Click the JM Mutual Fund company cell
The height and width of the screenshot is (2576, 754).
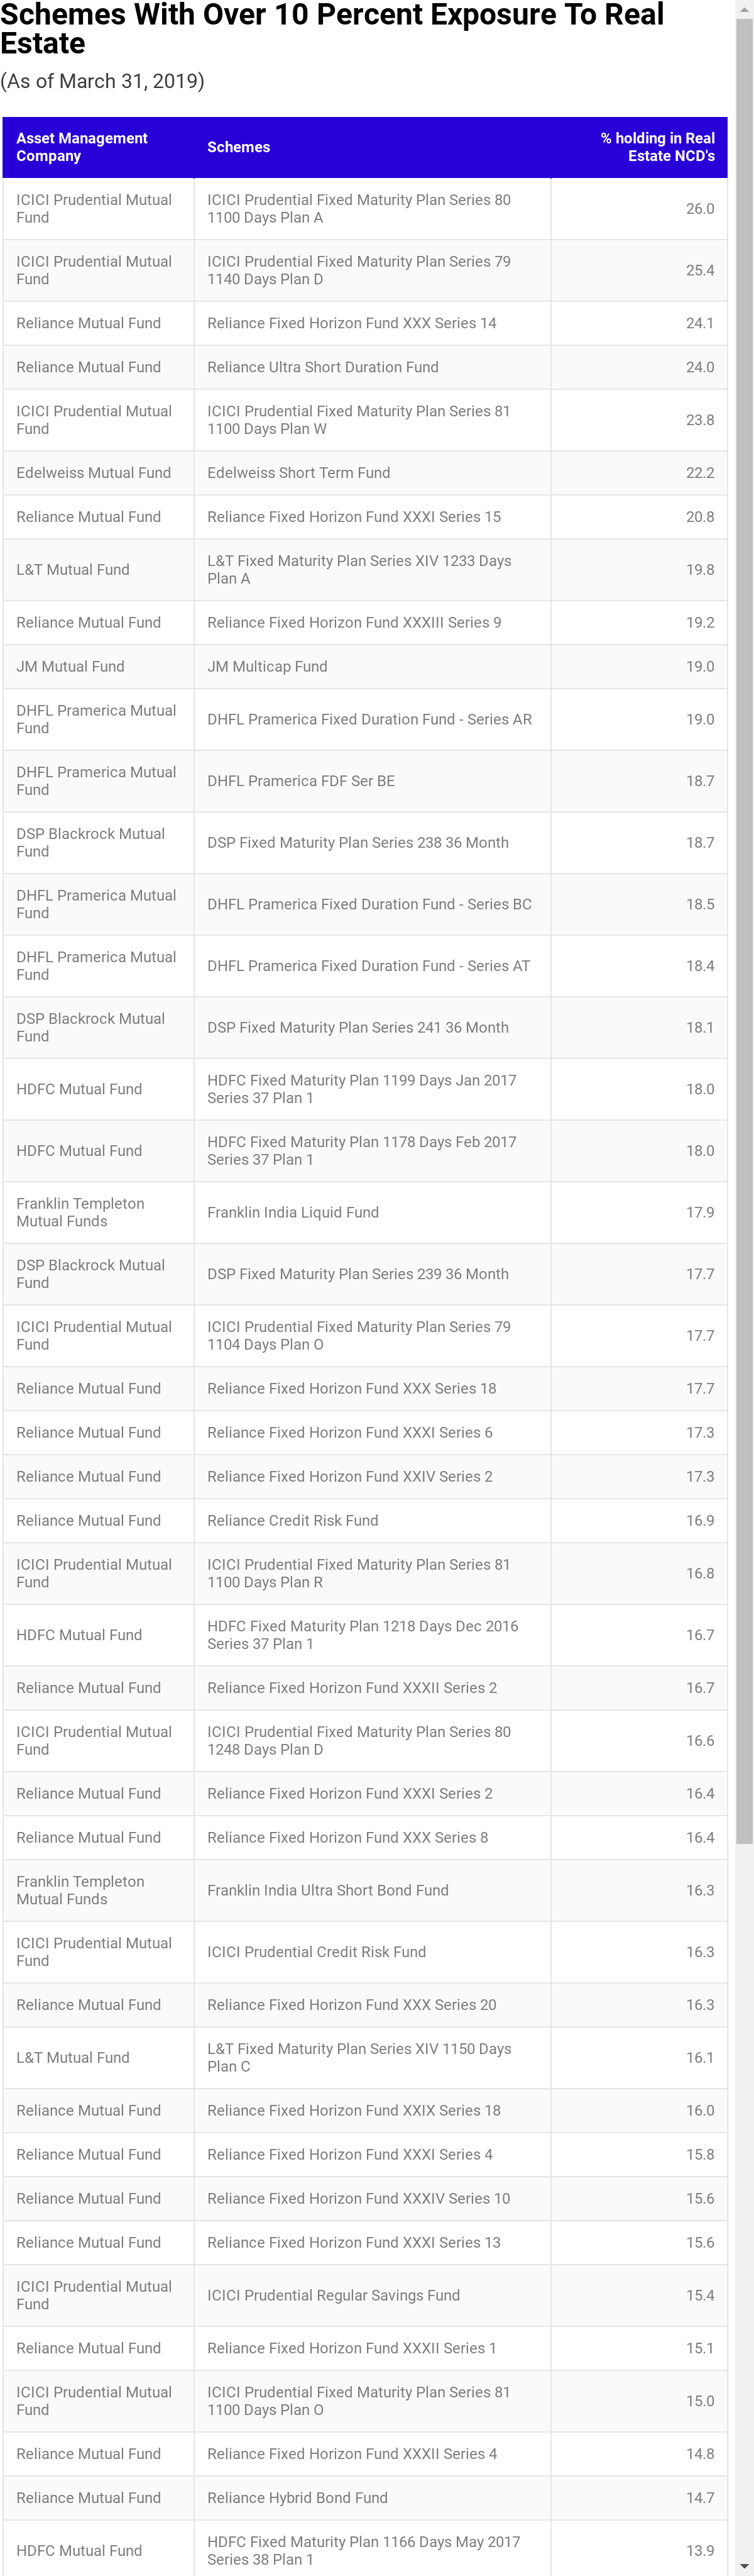click(71, 667)
